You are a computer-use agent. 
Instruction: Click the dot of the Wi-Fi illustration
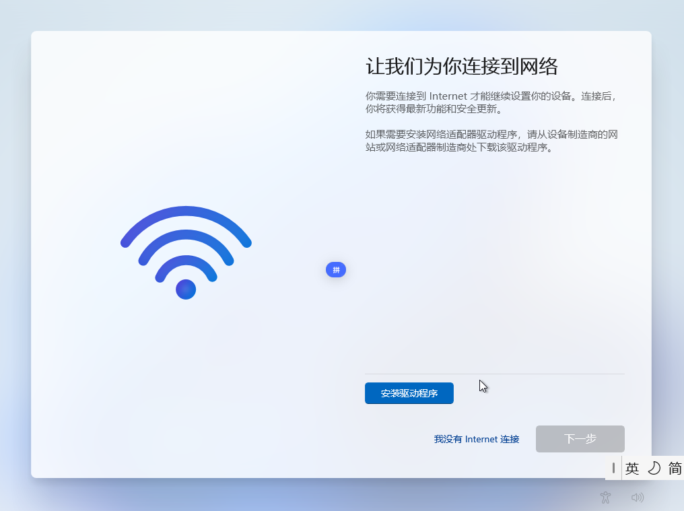(x=186, y=289)
